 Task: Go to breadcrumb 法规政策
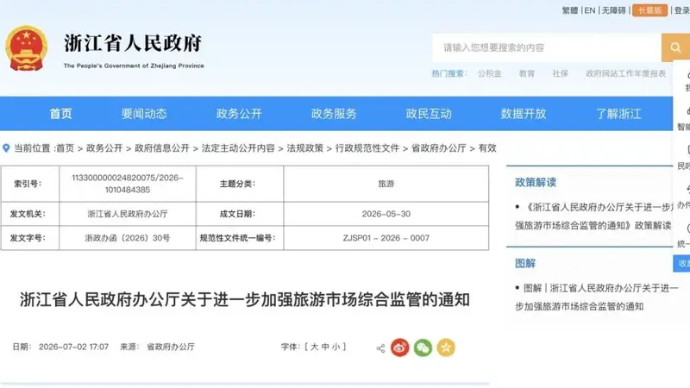pos(305,148)
